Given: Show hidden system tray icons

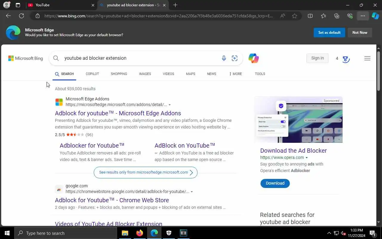Looking at the screenshot, I should 329,233.
